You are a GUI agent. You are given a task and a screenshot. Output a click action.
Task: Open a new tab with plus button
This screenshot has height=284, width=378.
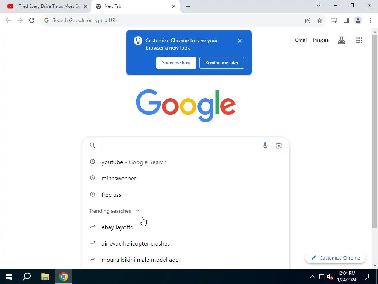pos(188,7)
